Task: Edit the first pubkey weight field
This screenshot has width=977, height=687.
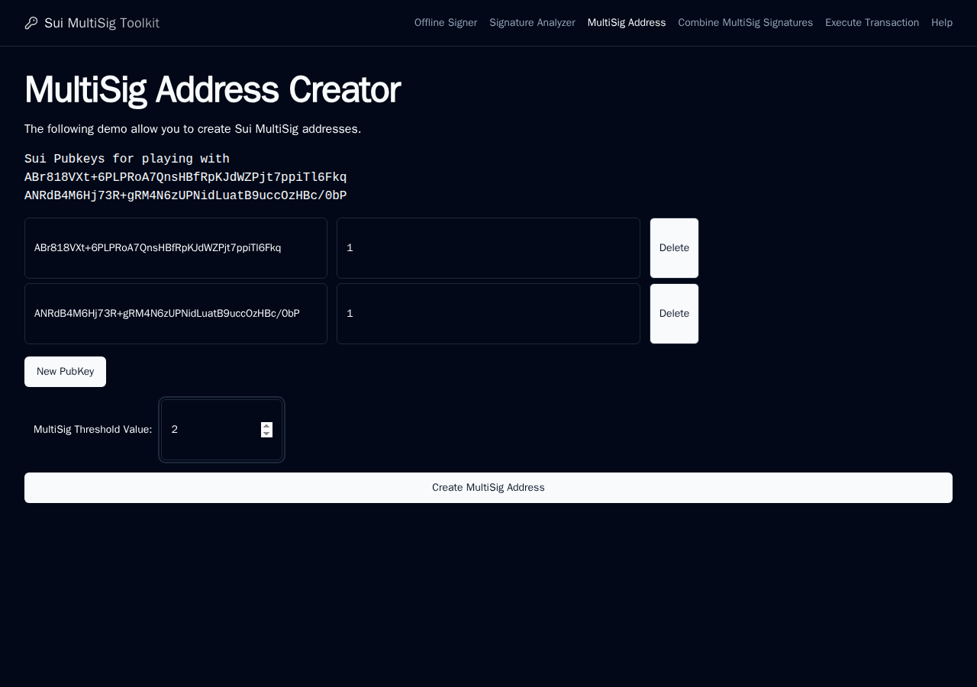Action: pos(488,248)
